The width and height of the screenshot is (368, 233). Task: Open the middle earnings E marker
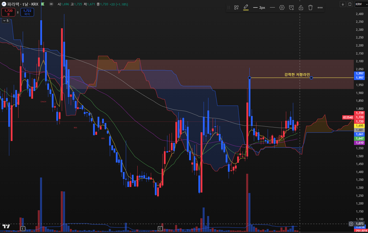coord(160,228)
